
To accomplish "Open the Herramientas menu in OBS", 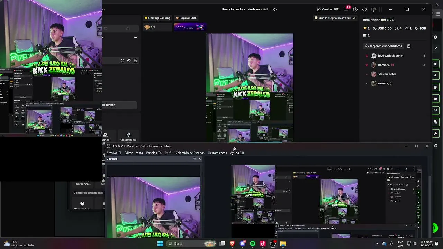I will click(x=217, y=153).
